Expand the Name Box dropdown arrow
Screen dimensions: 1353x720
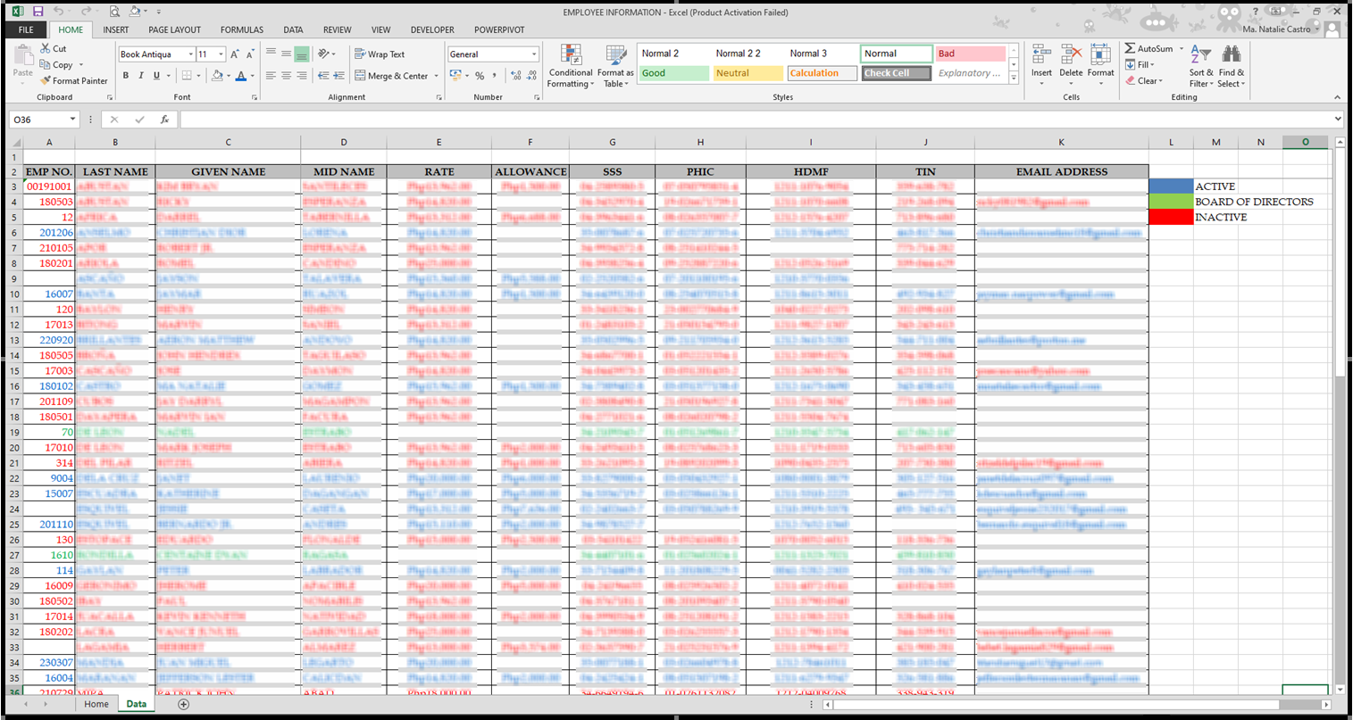coord(72,120)
